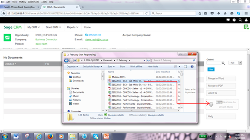Expand the Sync dropdown in Explorer

[x=111, y=66]
